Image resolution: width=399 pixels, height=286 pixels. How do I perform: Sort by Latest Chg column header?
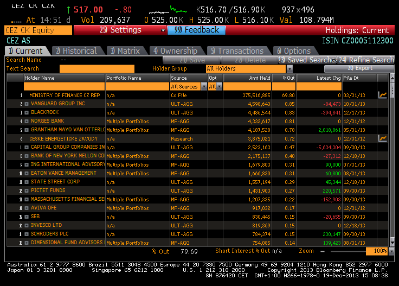pos(319,78)
